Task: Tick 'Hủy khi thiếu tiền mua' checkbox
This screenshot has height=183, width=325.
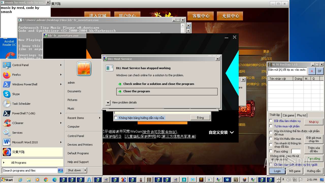Action: point(271,139)
